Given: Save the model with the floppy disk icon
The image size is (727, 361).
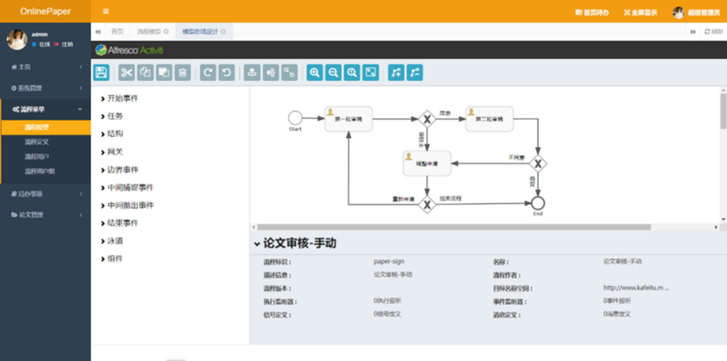Looking at the screenshot, I should [101, 73].
